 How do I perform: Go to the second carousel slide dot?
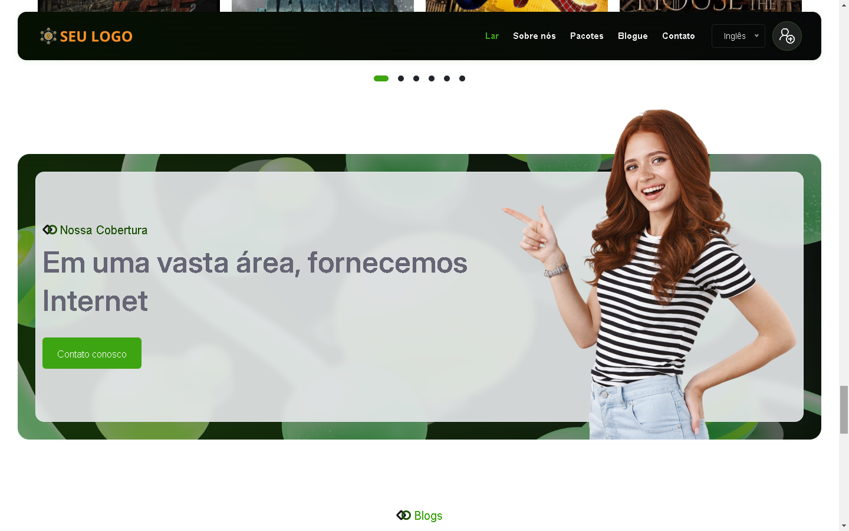[401, 78]
